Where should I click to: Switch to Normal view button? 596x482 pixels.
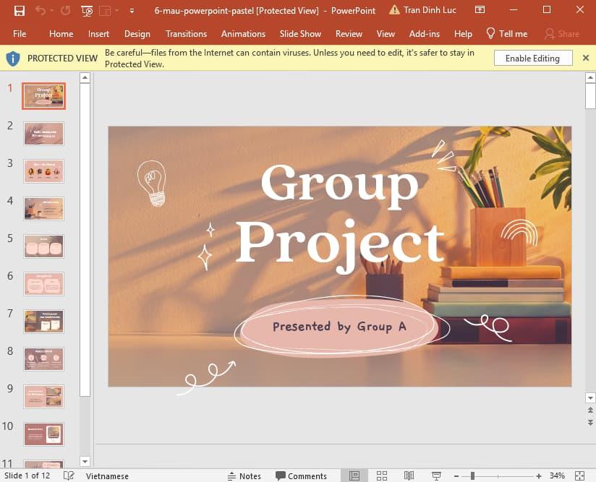354,475
